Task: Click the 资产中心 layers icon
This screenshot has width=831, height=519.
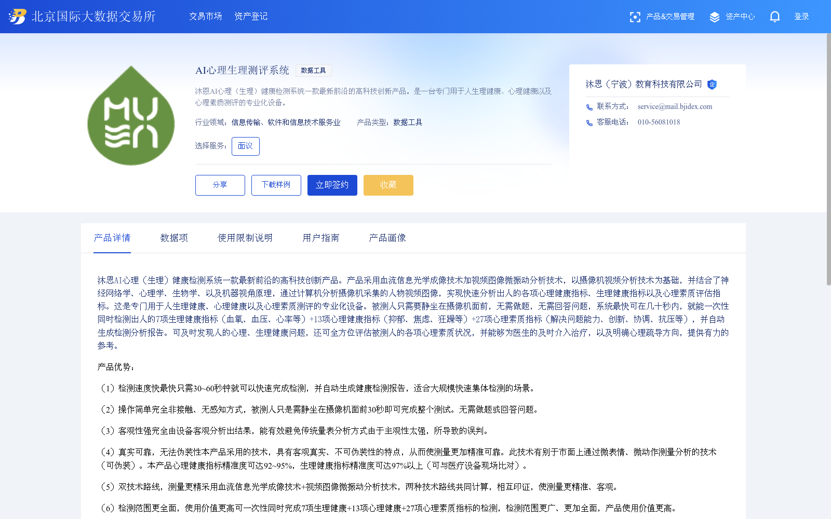Action: coord(715,17)
